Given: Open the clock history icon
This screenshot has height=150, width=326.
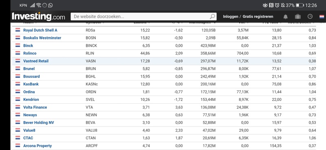Looking at the screenshot, I should pos(310,17).
